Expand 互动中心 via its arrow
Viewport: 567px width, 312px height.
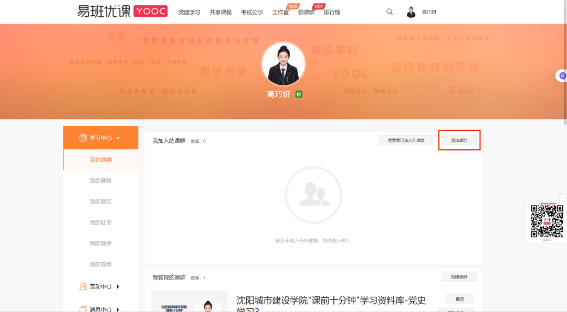tap(118, 287)
